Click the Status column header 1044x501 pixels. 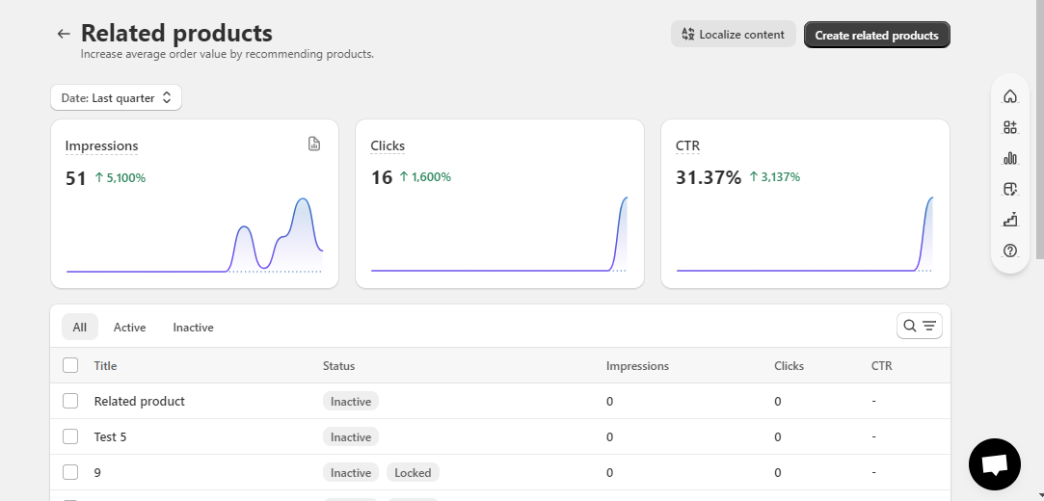[x=339, y=365]
